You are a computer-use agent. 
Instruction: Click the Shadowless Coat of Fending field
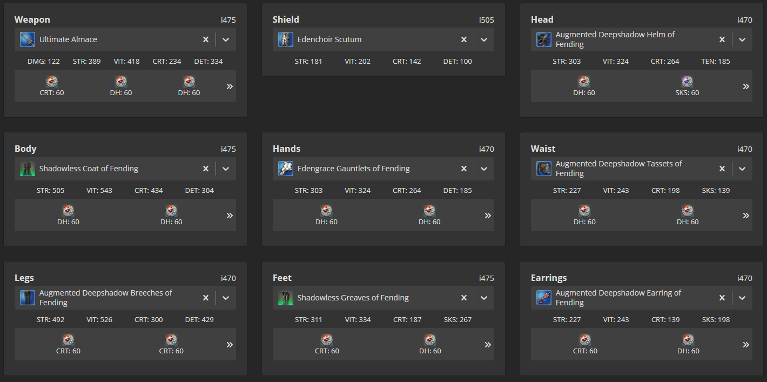(125, 169)
